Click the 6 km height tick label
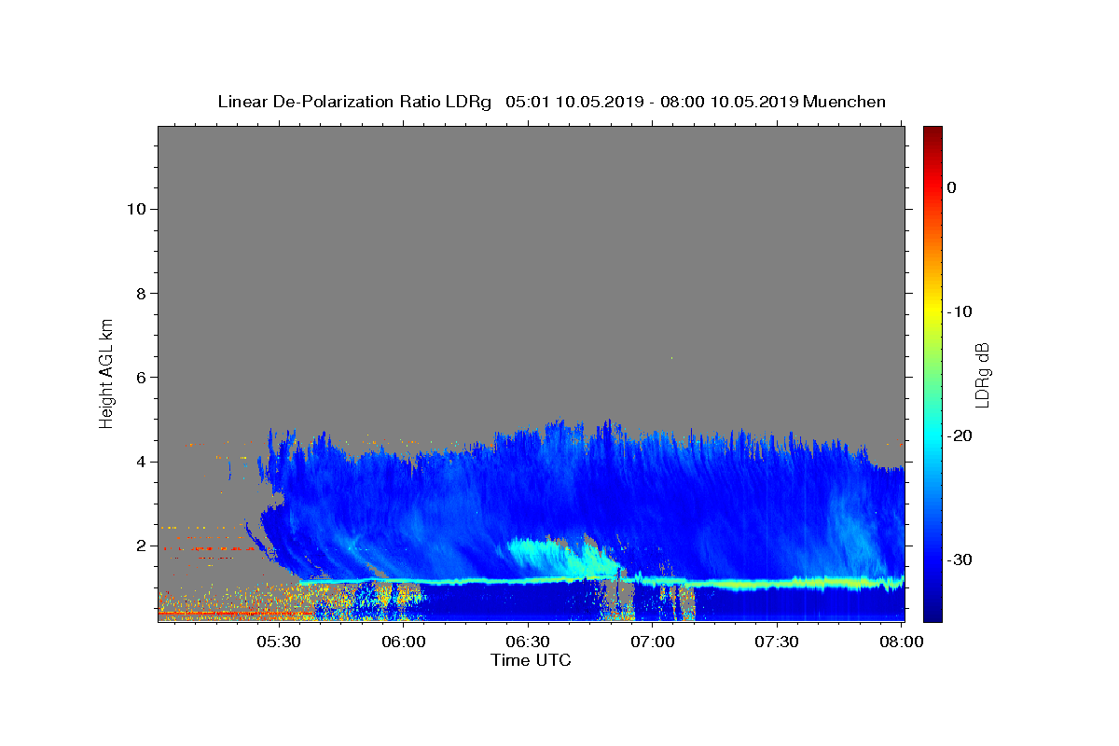Screen dimensions: 1119x746 click(x=144, y=378)
